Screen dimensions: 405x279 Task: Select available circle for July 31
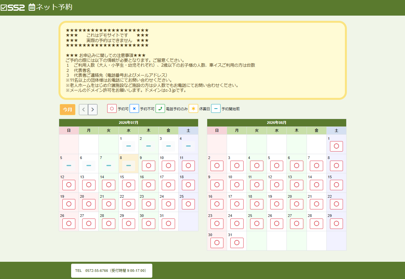point(168,223)
